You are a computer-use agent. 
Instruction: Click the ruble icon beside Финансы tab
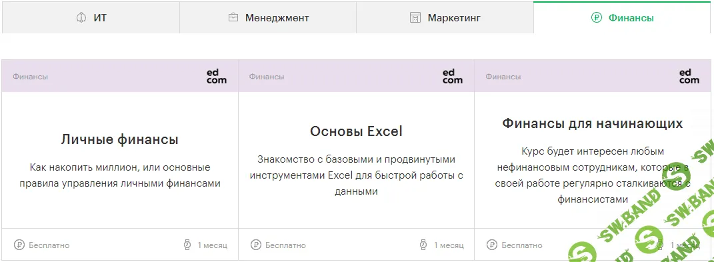click(x=596, y=18)
